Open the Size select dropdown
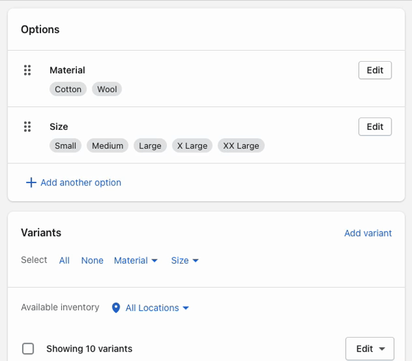The width and height of the screenshot is (412, 361). coord(185,260)
